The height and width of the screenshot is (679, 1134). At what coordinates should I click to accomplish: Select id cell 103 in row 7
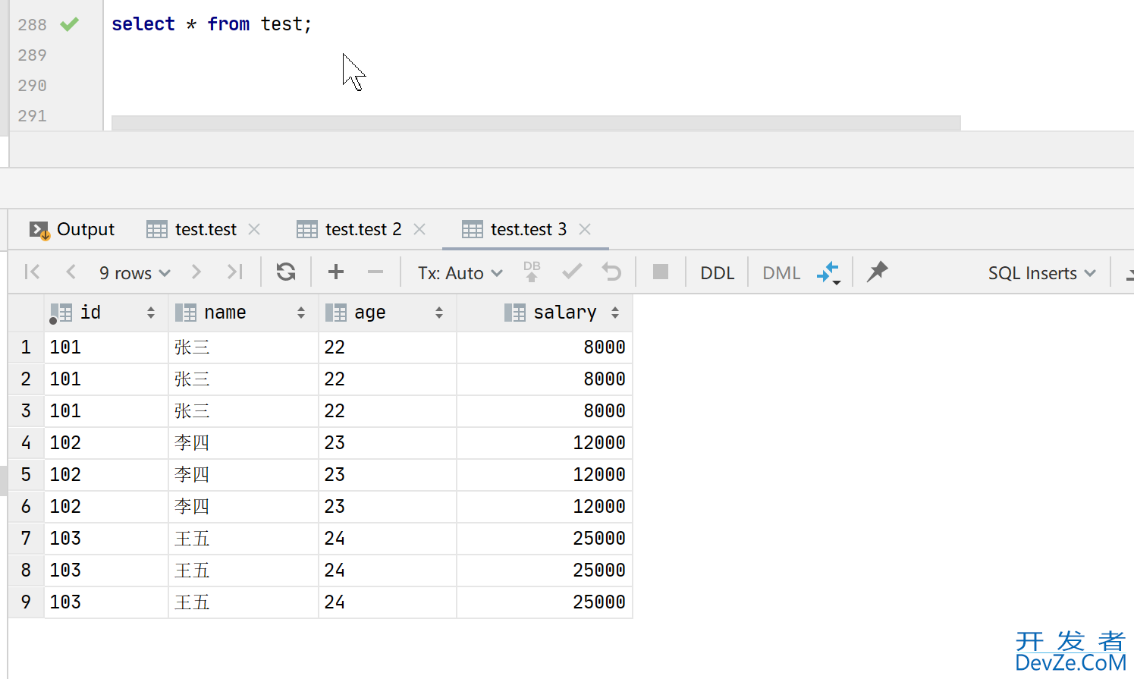tap(106, 539)
